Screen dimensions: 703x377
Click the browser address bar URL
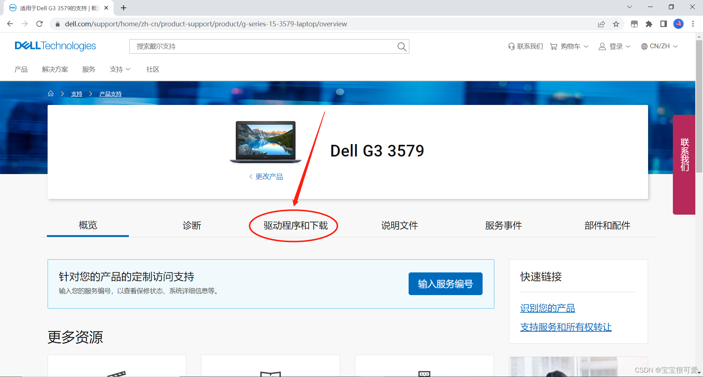point(206,24)
